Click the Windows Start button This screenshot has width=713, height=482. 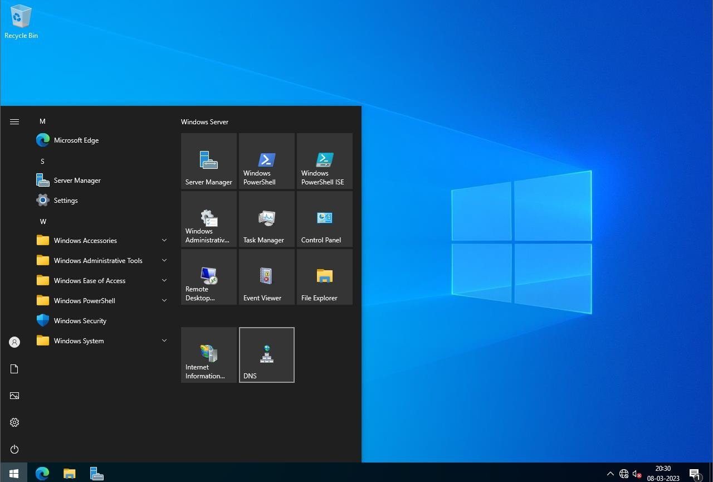click(x=14, y=473)
